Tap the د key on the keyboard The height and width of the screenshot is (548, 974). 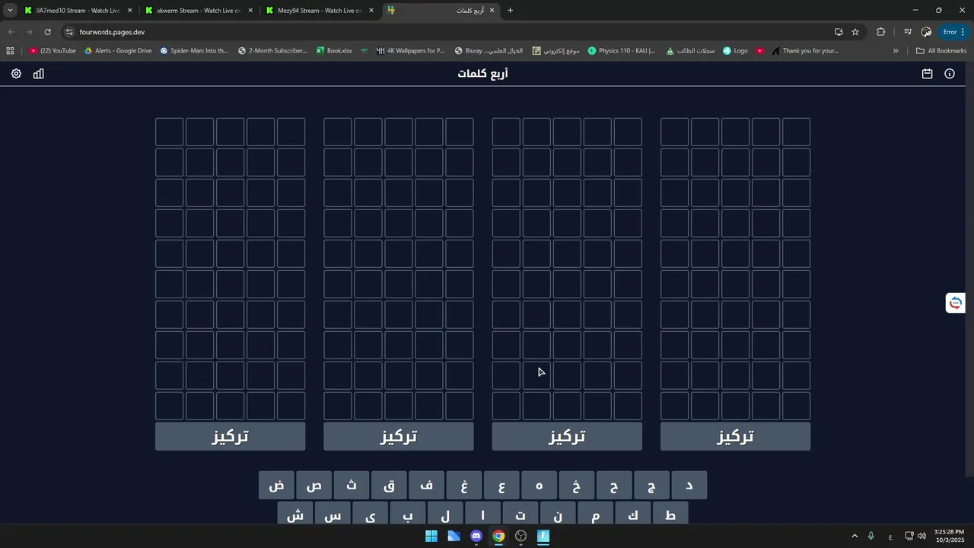[689, 486]
